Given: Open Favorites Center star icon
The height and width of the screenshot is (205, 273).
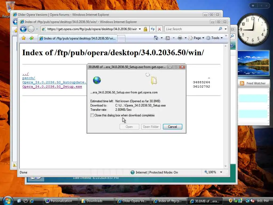Looking at the screenshot, I should [x=24, y=38].
